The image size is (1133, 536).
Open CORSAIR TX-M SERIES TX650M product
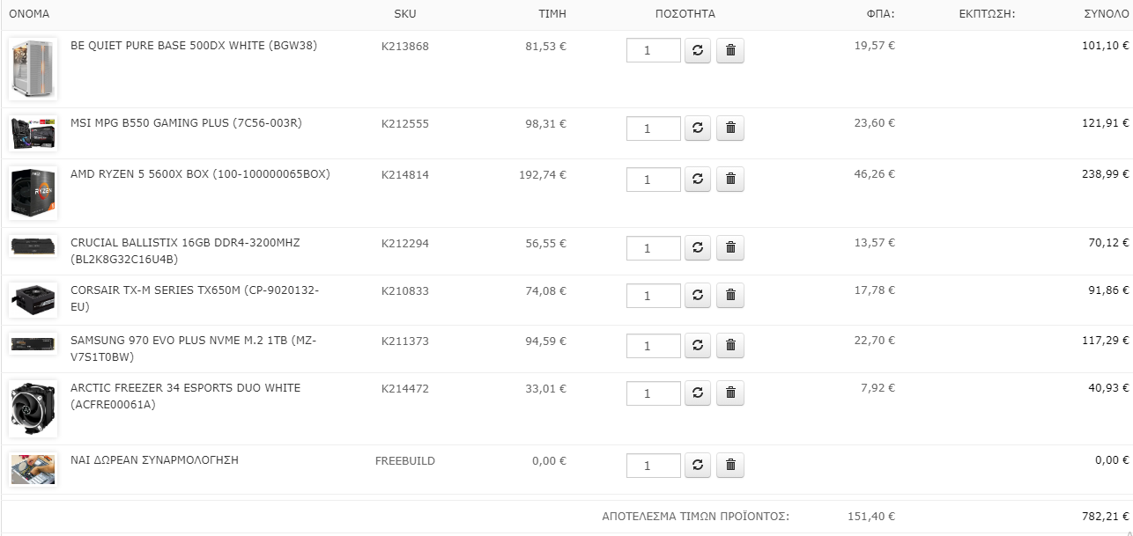(195, 298)
